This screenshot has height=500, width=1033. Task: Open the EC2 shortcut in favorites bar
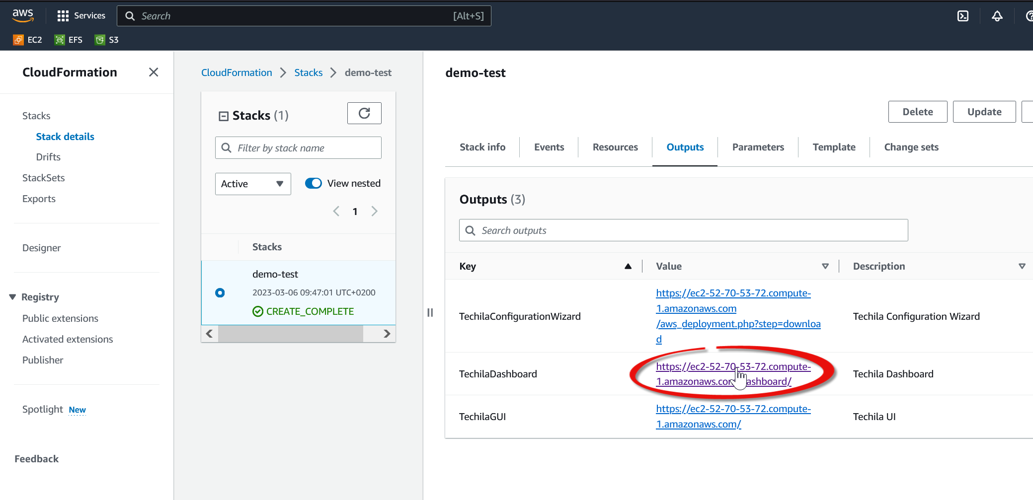coord(28,40)
